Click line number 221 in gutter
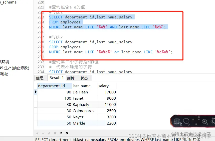215x141 pixels. pos(41,7)
